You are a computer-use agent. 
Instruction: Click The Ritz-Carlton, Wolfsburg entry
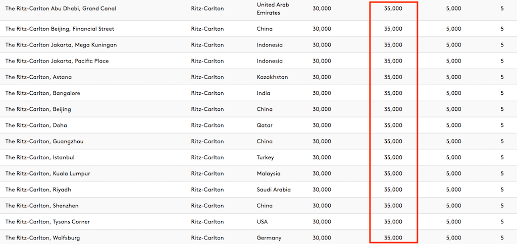(x=42, y=238)
